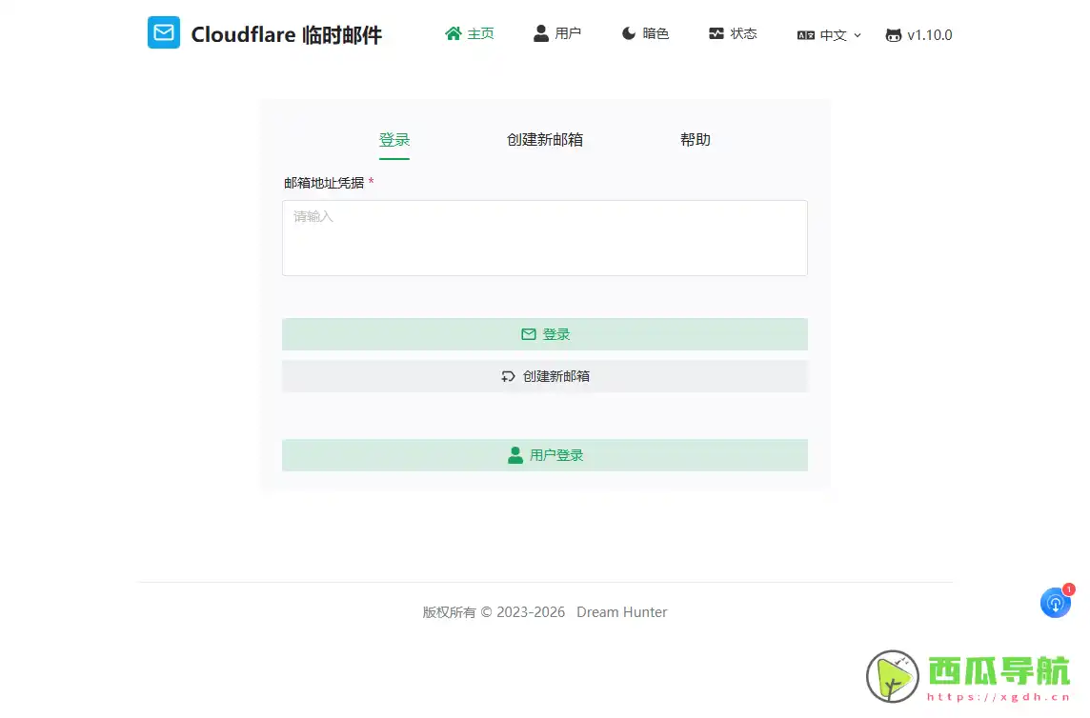Image resolution: width=1090 pixels, height=718 pixels.
Task: Expand the 中文 language dropdown
Action: (829, 35)
